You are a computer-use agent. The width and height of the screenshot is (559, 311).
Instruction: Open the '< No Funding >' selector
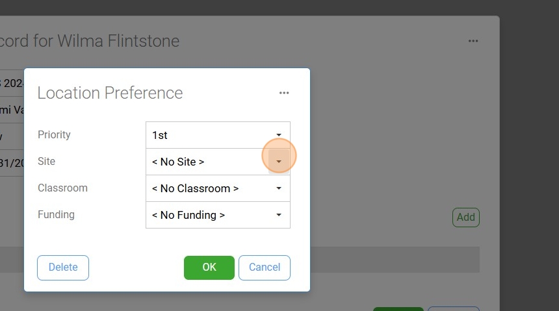218,215
